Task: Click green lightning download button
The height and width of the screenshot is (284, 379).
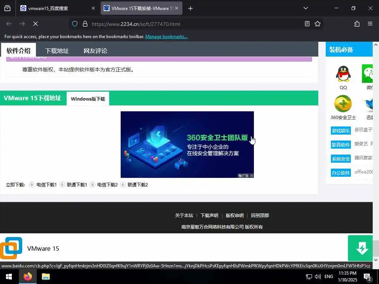Action: tap(360, 248)
